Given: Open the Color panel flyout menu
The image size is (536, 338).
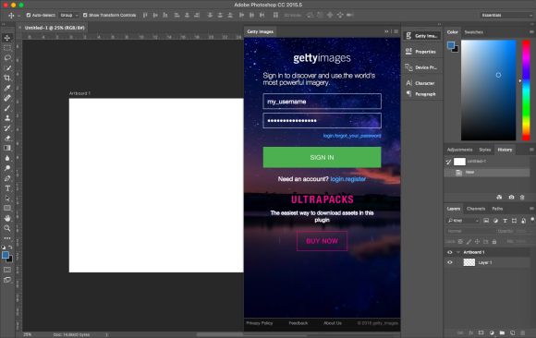Looking at the screenshot, I should coord(531,31).
